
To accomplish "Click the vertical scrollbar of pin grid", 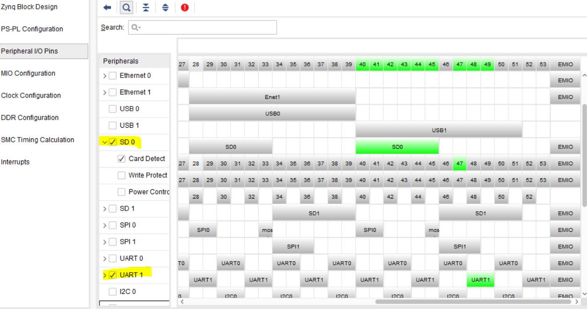I will point(584,155).
